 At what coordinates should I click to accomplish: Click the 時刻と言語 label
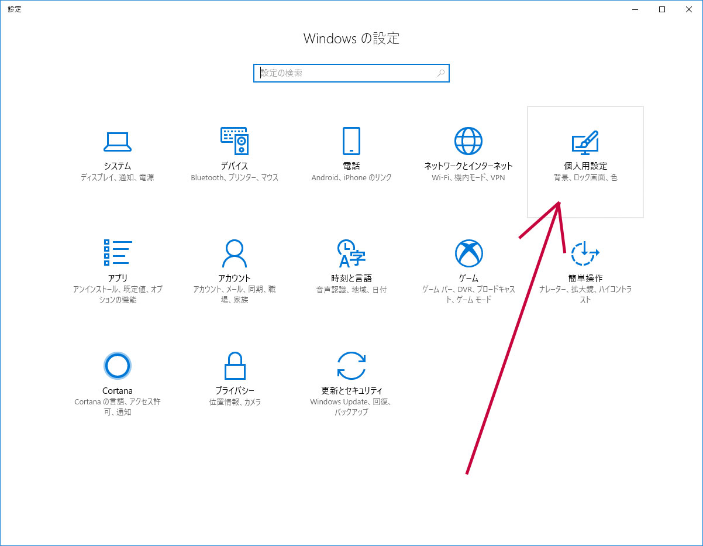(351, 278)
